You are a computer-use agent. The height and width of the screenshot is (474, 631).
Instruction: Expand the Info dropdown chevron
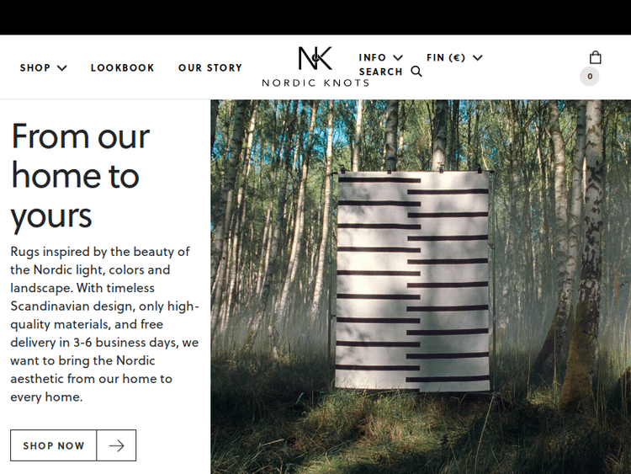tap(398, 57)
